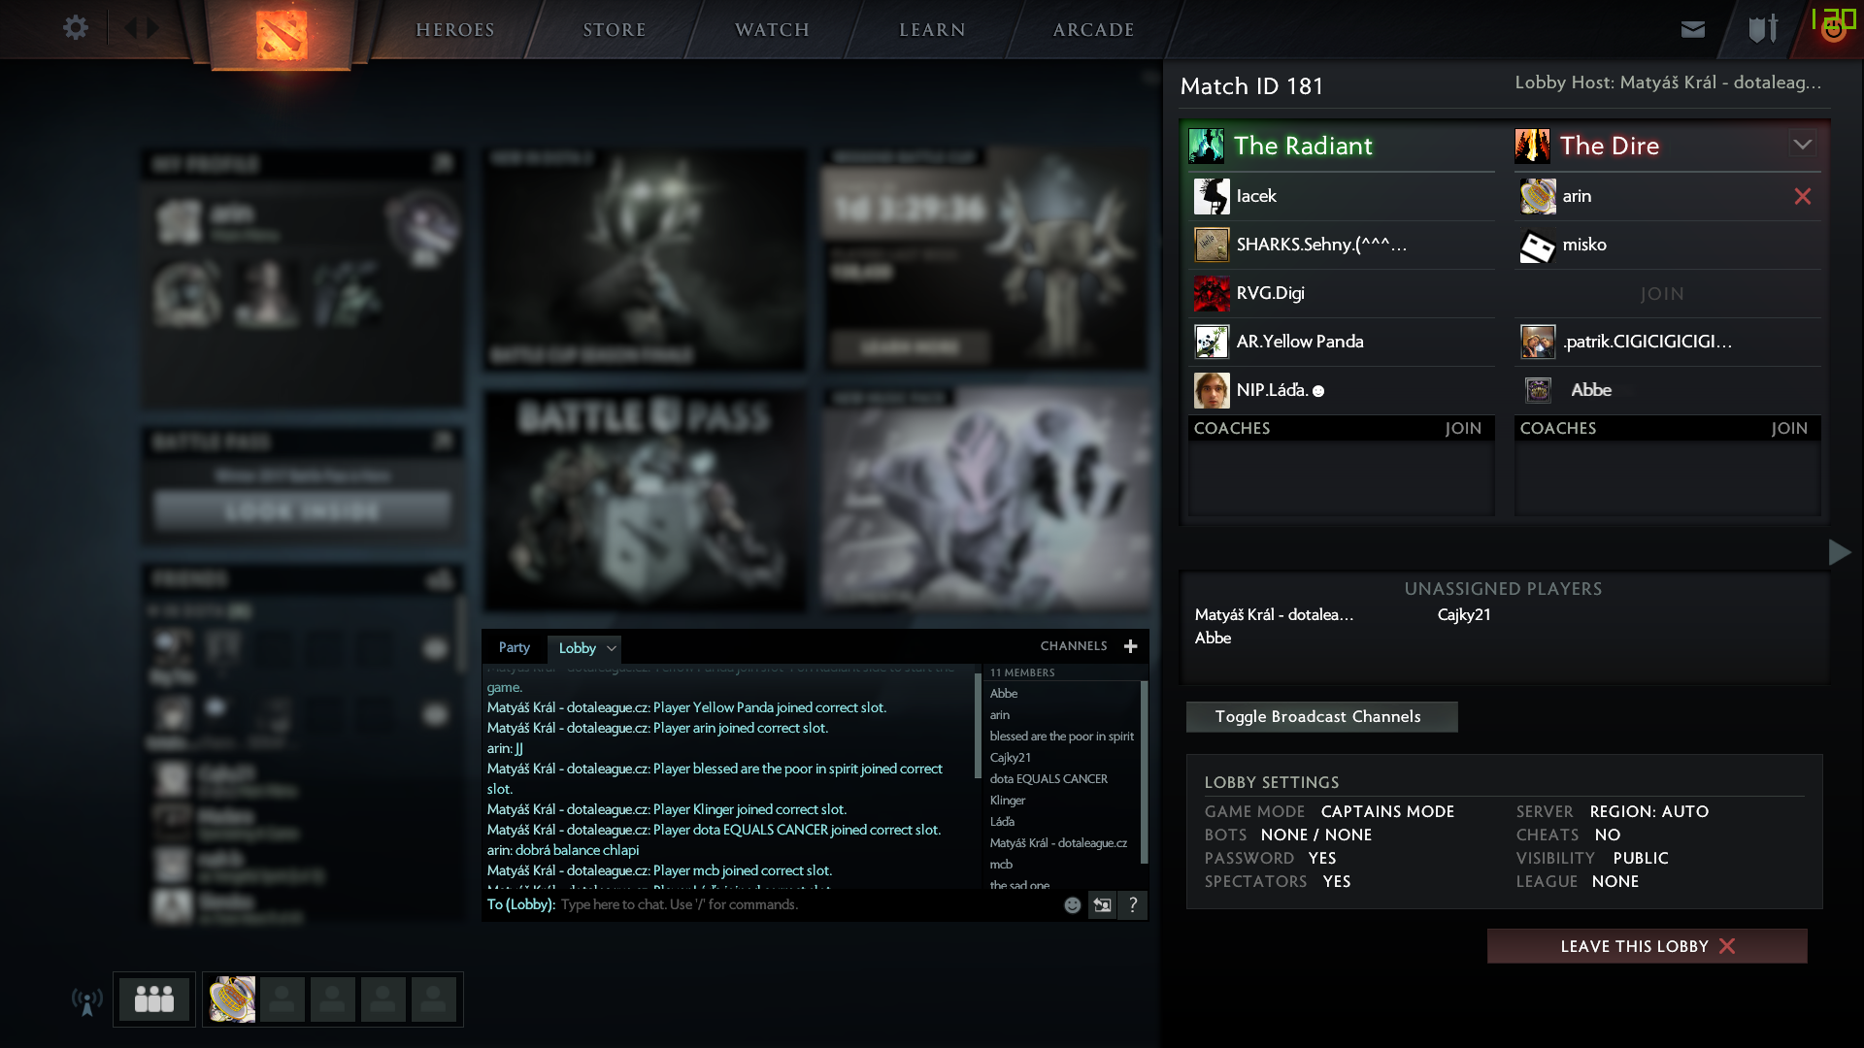Screen dimensions: 1864x1048
Task: Click the back navigation arrow
Action: (130, 28)
